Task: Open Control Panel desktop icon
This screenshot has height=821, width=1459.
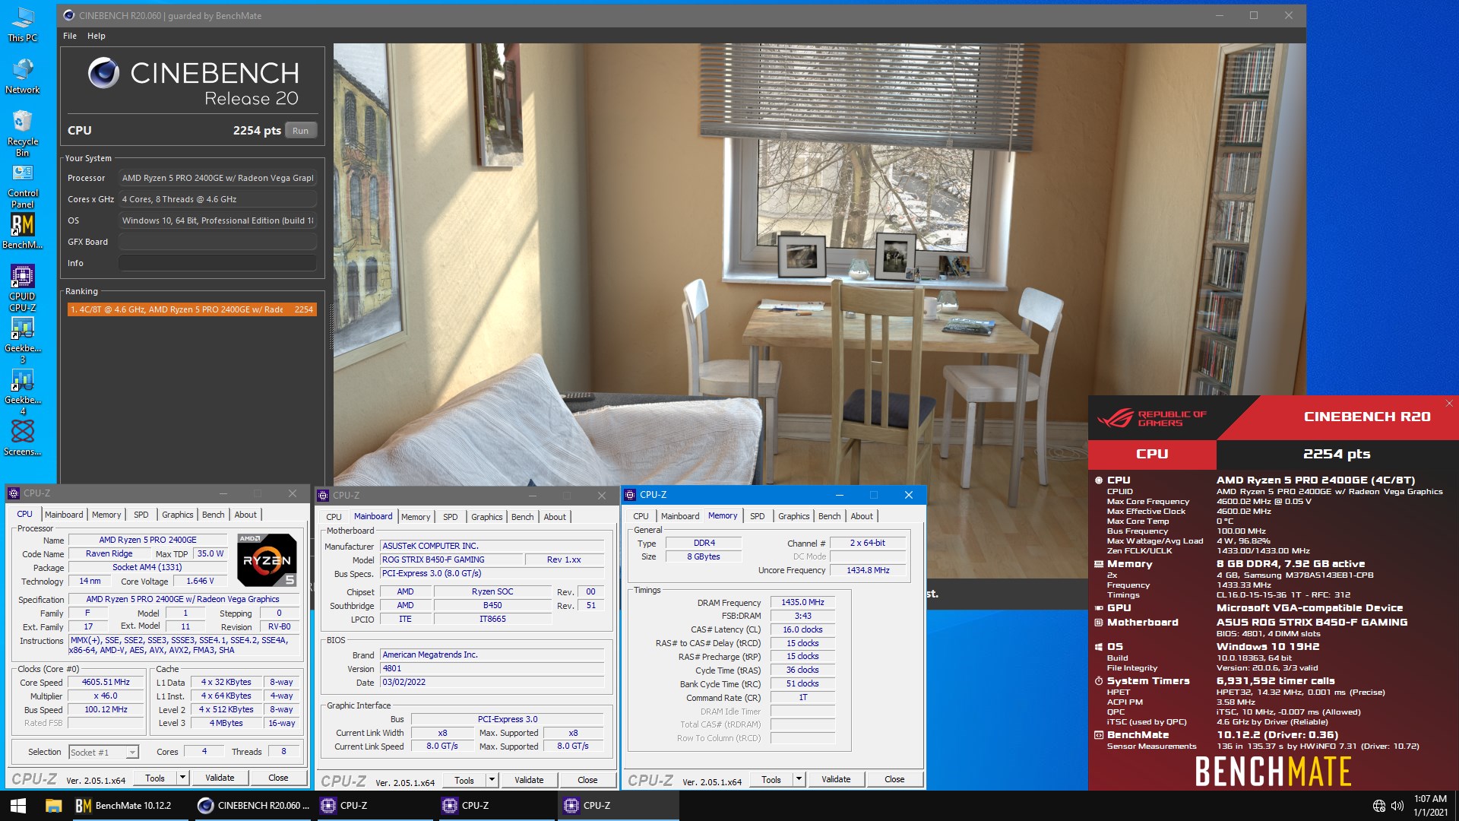Action: (x=23, y=185)
